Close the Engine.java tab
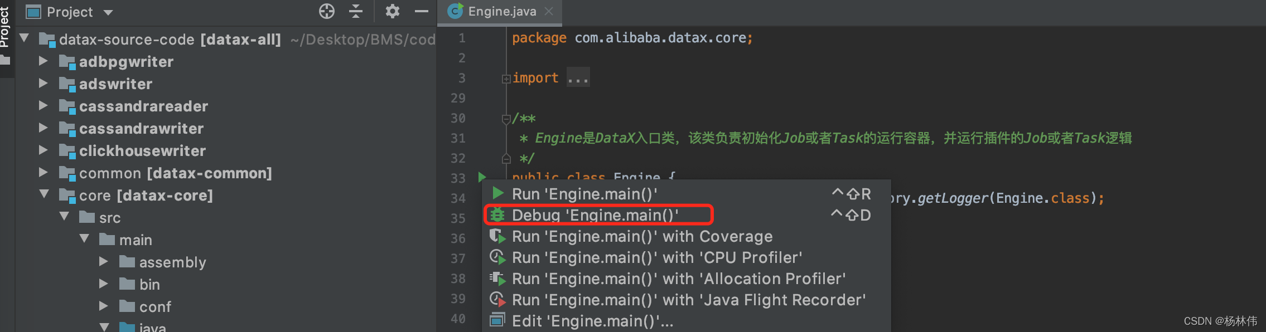Screen dimensions: 1266x332 [549, 11]
